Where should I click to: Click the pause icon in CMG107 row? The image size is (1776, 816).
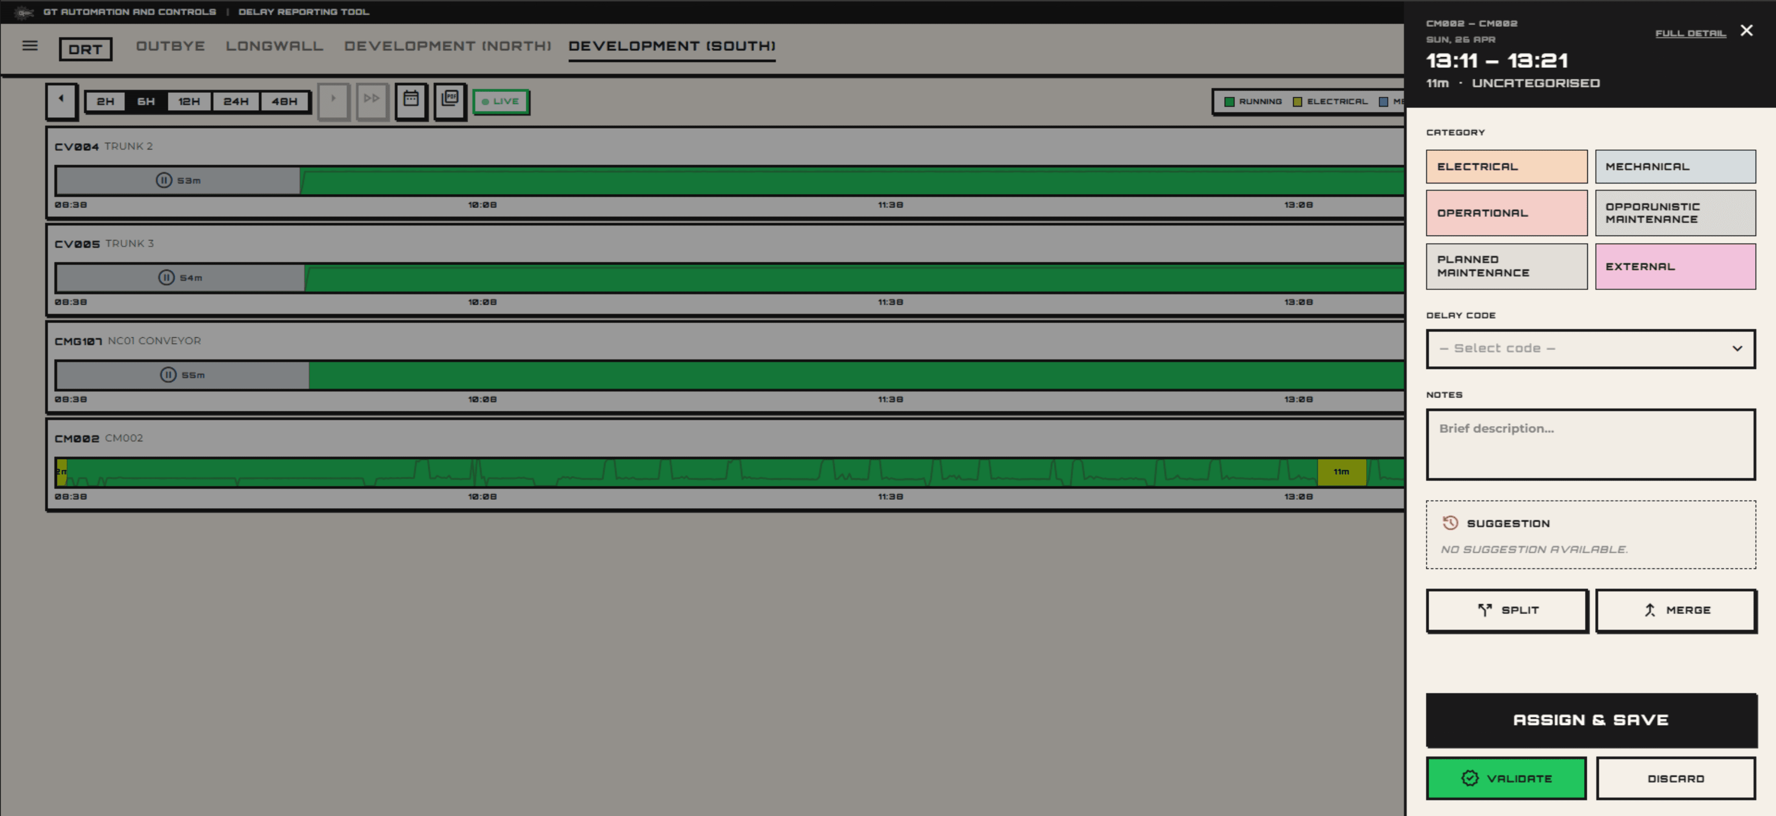(x=168, y=375)
